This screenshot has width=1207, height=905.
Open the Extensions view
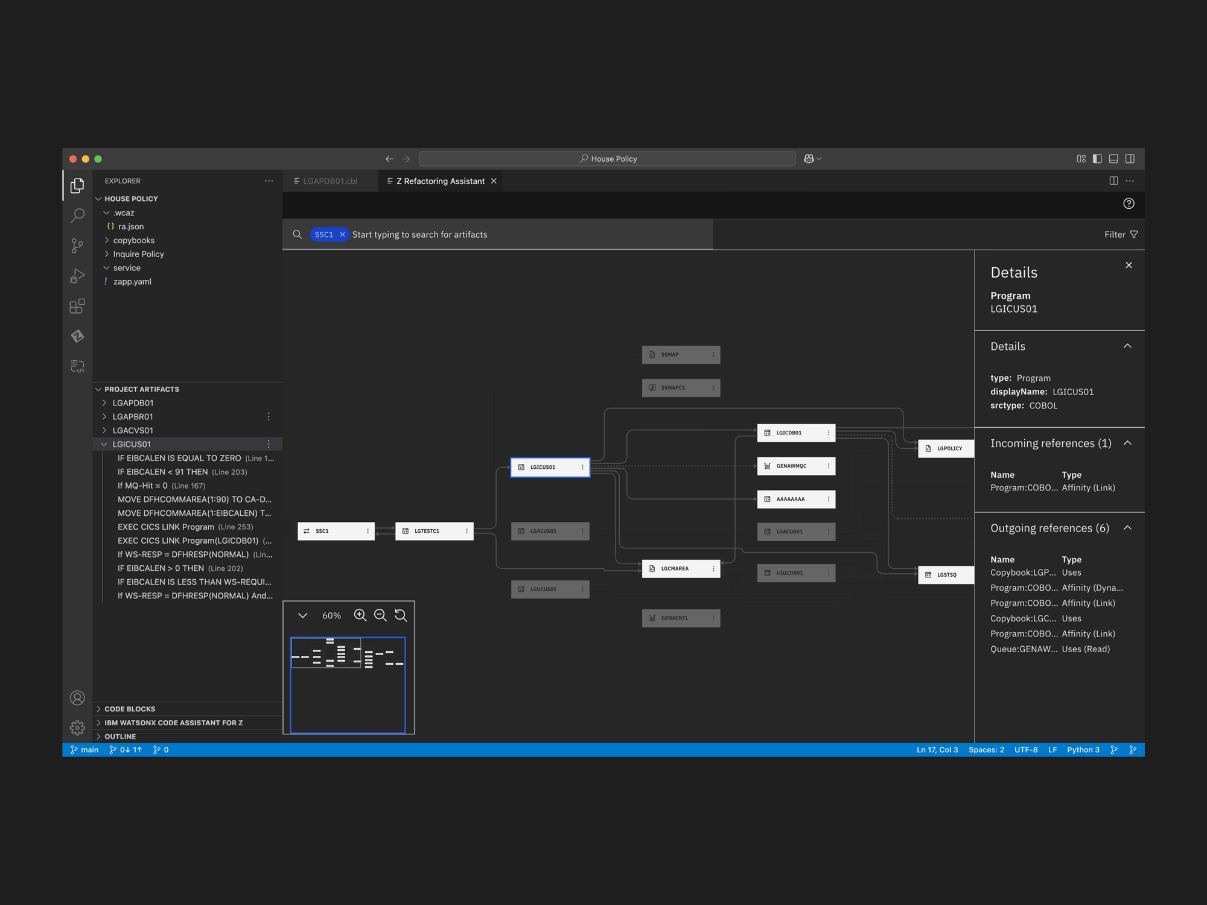(x=77, y=306)
